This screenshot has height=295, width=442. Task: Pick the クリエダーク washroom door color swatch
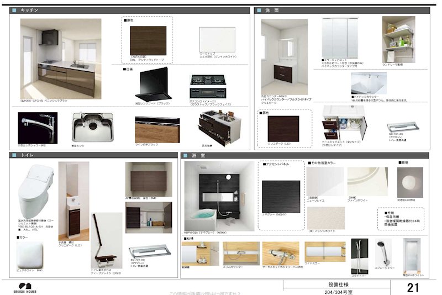(x=283, y=129)
